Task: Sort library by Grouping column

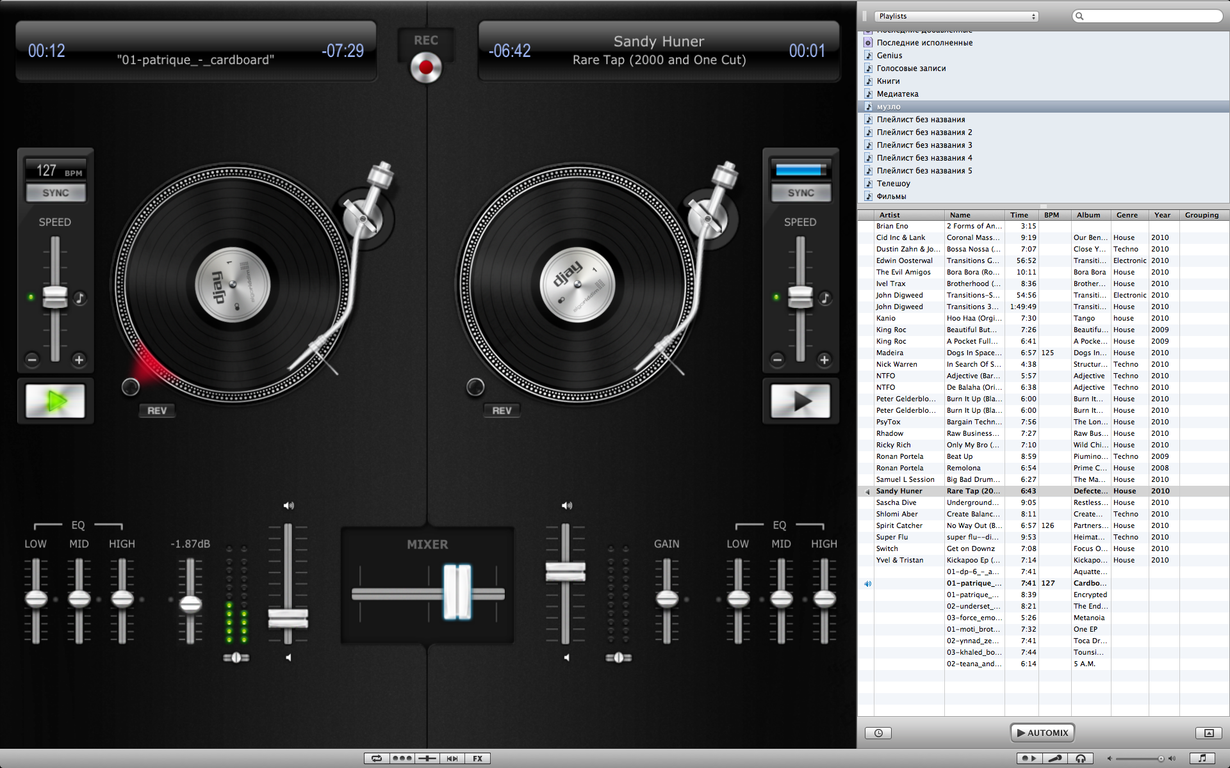Action: 1204,215
